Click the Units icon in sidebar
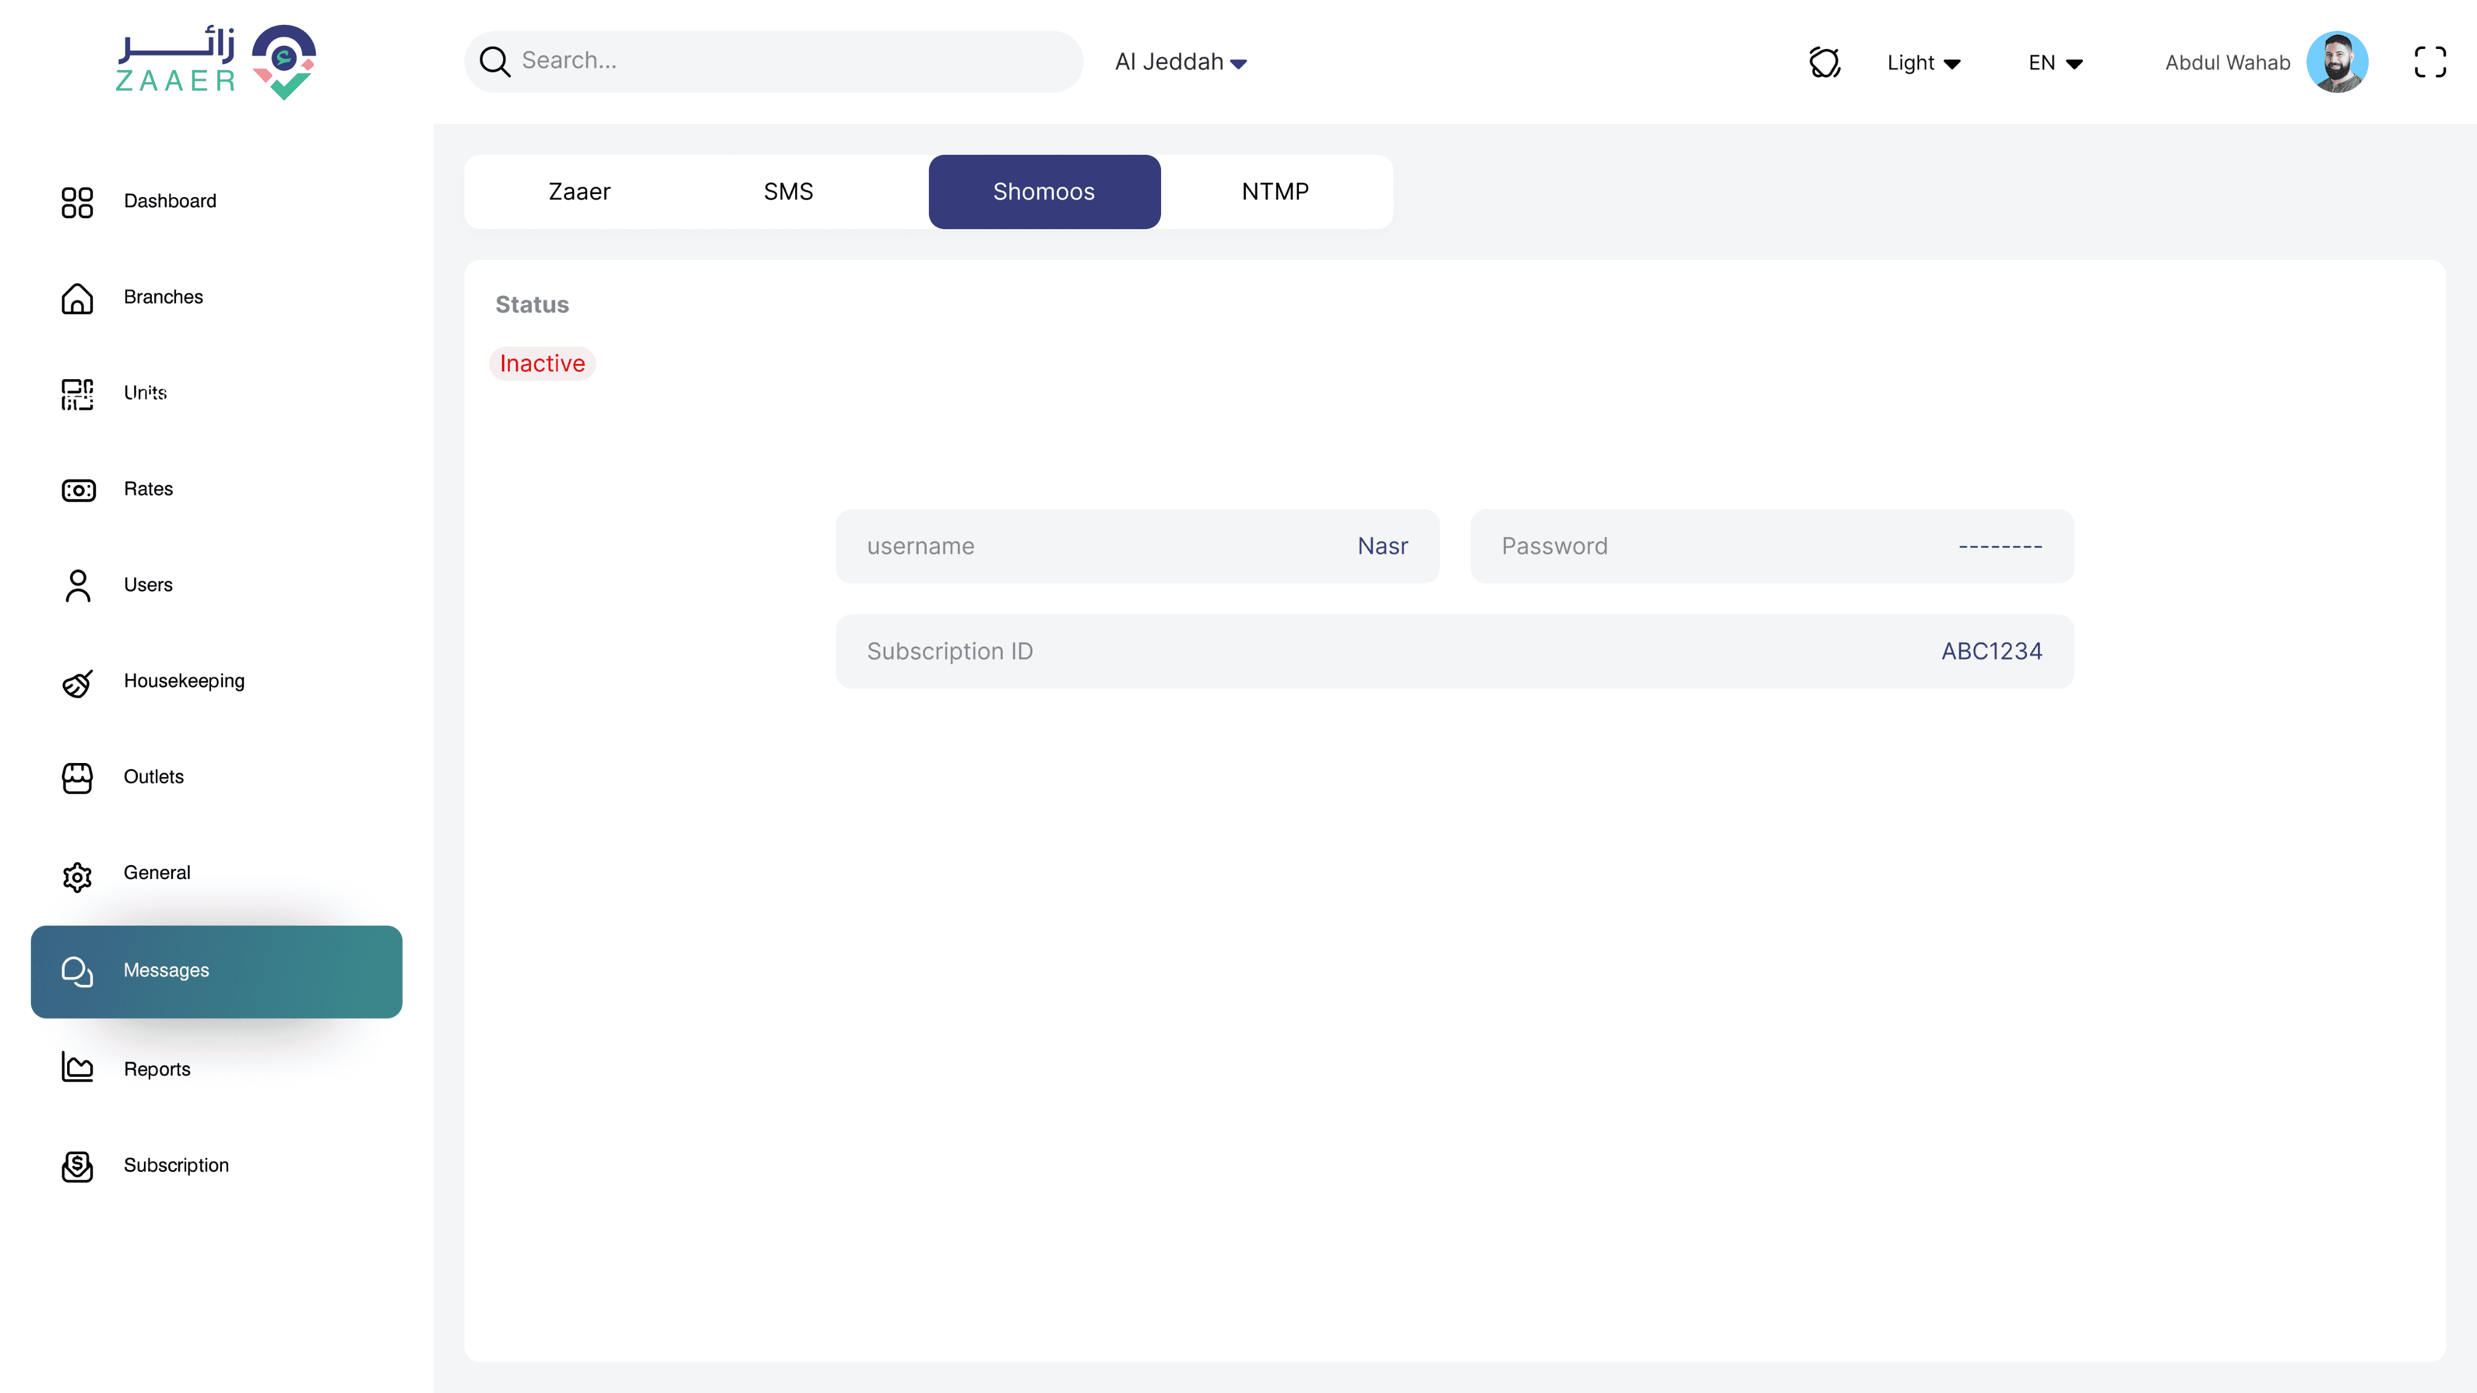This screenshot has width=2477, height=1393. tap(77, 394)
